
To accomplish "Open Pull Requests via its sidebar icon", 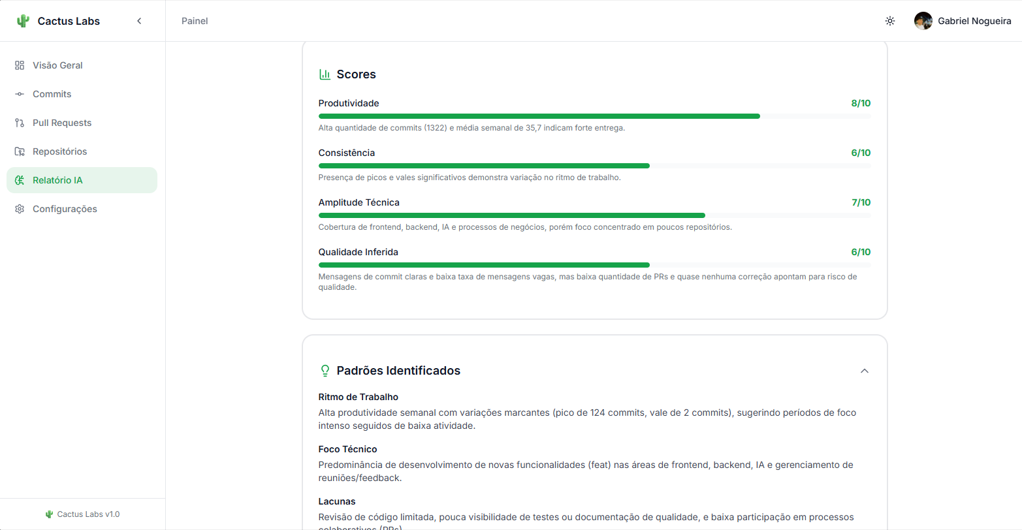I will pos(20,123).
